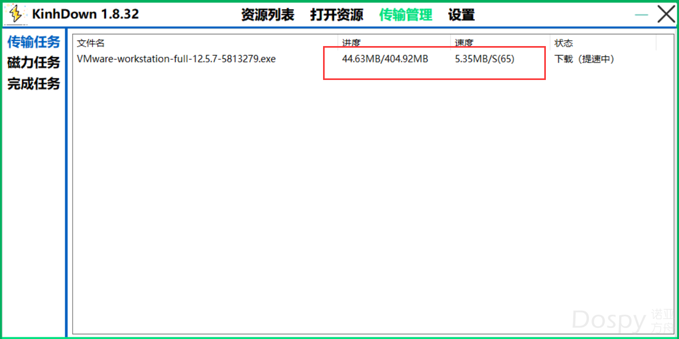Go to 磁力任务 in the sidebar
This screenshot has height=339, width=679.
coord(33,63)
